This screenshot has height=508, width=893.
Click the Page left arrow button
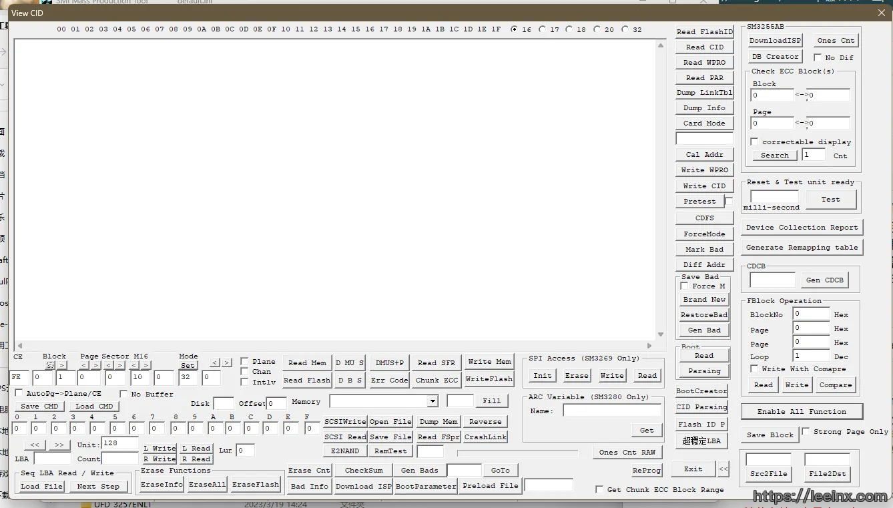pyautogui.click(x=84, y=365)
